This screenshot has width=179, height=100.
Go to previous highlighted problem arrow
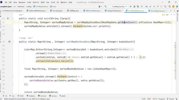[x=171, y=15]
